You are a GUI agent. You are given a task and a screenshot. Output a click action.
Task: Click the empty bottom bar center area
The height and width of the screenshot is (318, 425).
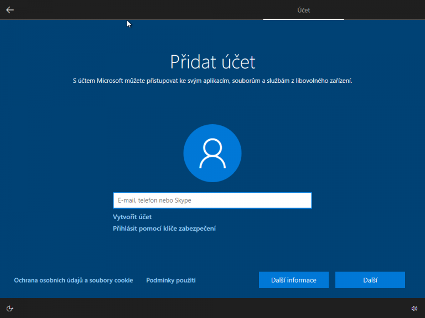click(212, 308)
